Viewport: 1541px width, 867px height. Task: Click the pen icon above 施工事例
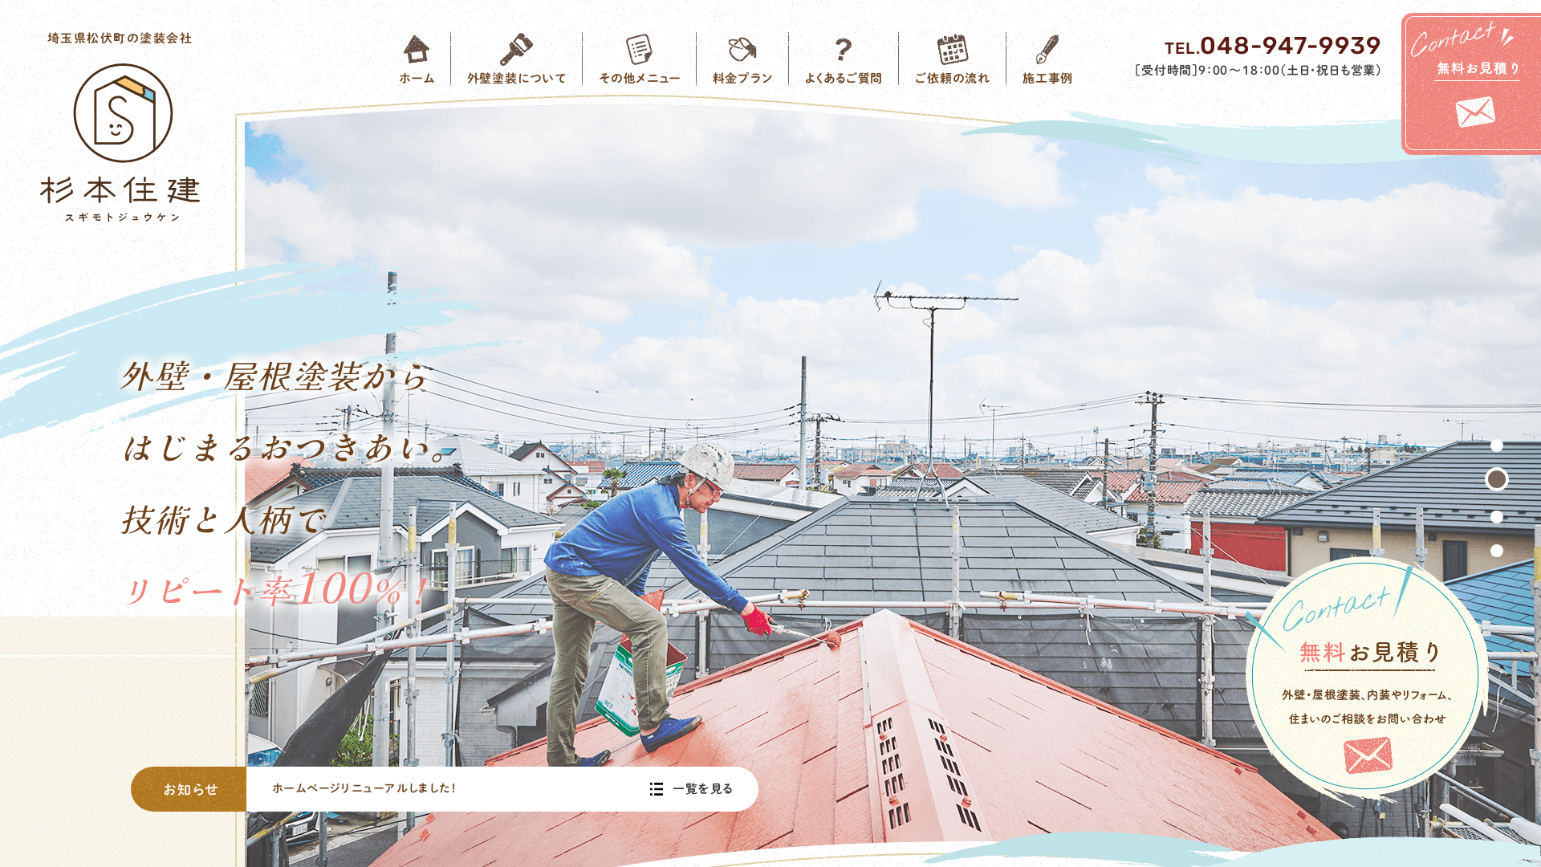pos(1047,48)
